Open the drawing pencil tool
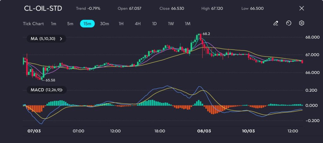The width and height of the screenshot is (323, 143). pos(276,23)
